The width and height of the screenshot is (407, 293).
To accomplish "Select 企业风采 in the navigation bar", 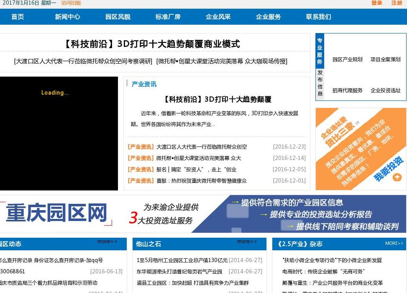I will click(218, 17).
